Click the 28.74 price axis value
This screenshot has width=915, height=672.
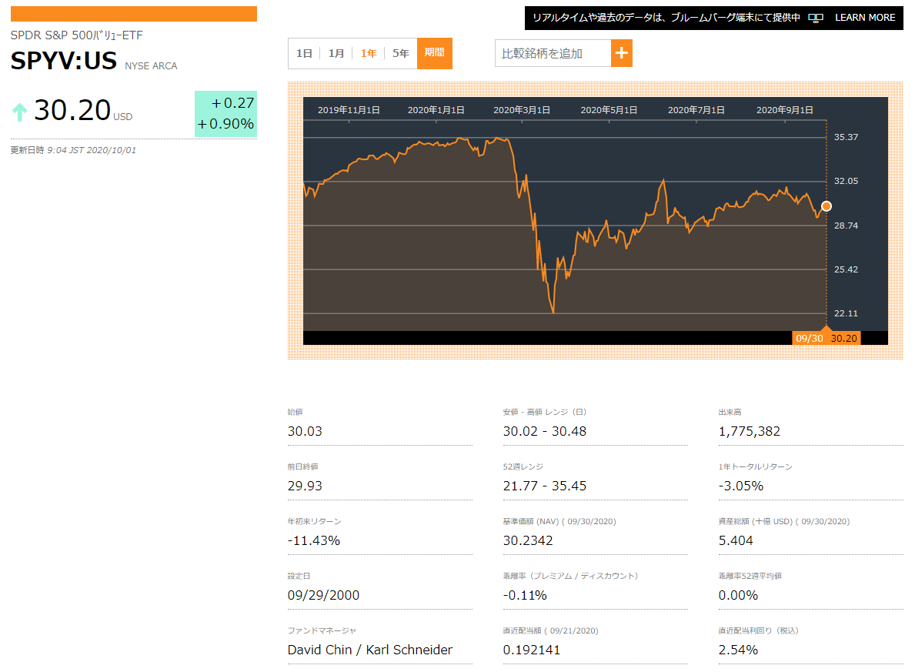847,226
